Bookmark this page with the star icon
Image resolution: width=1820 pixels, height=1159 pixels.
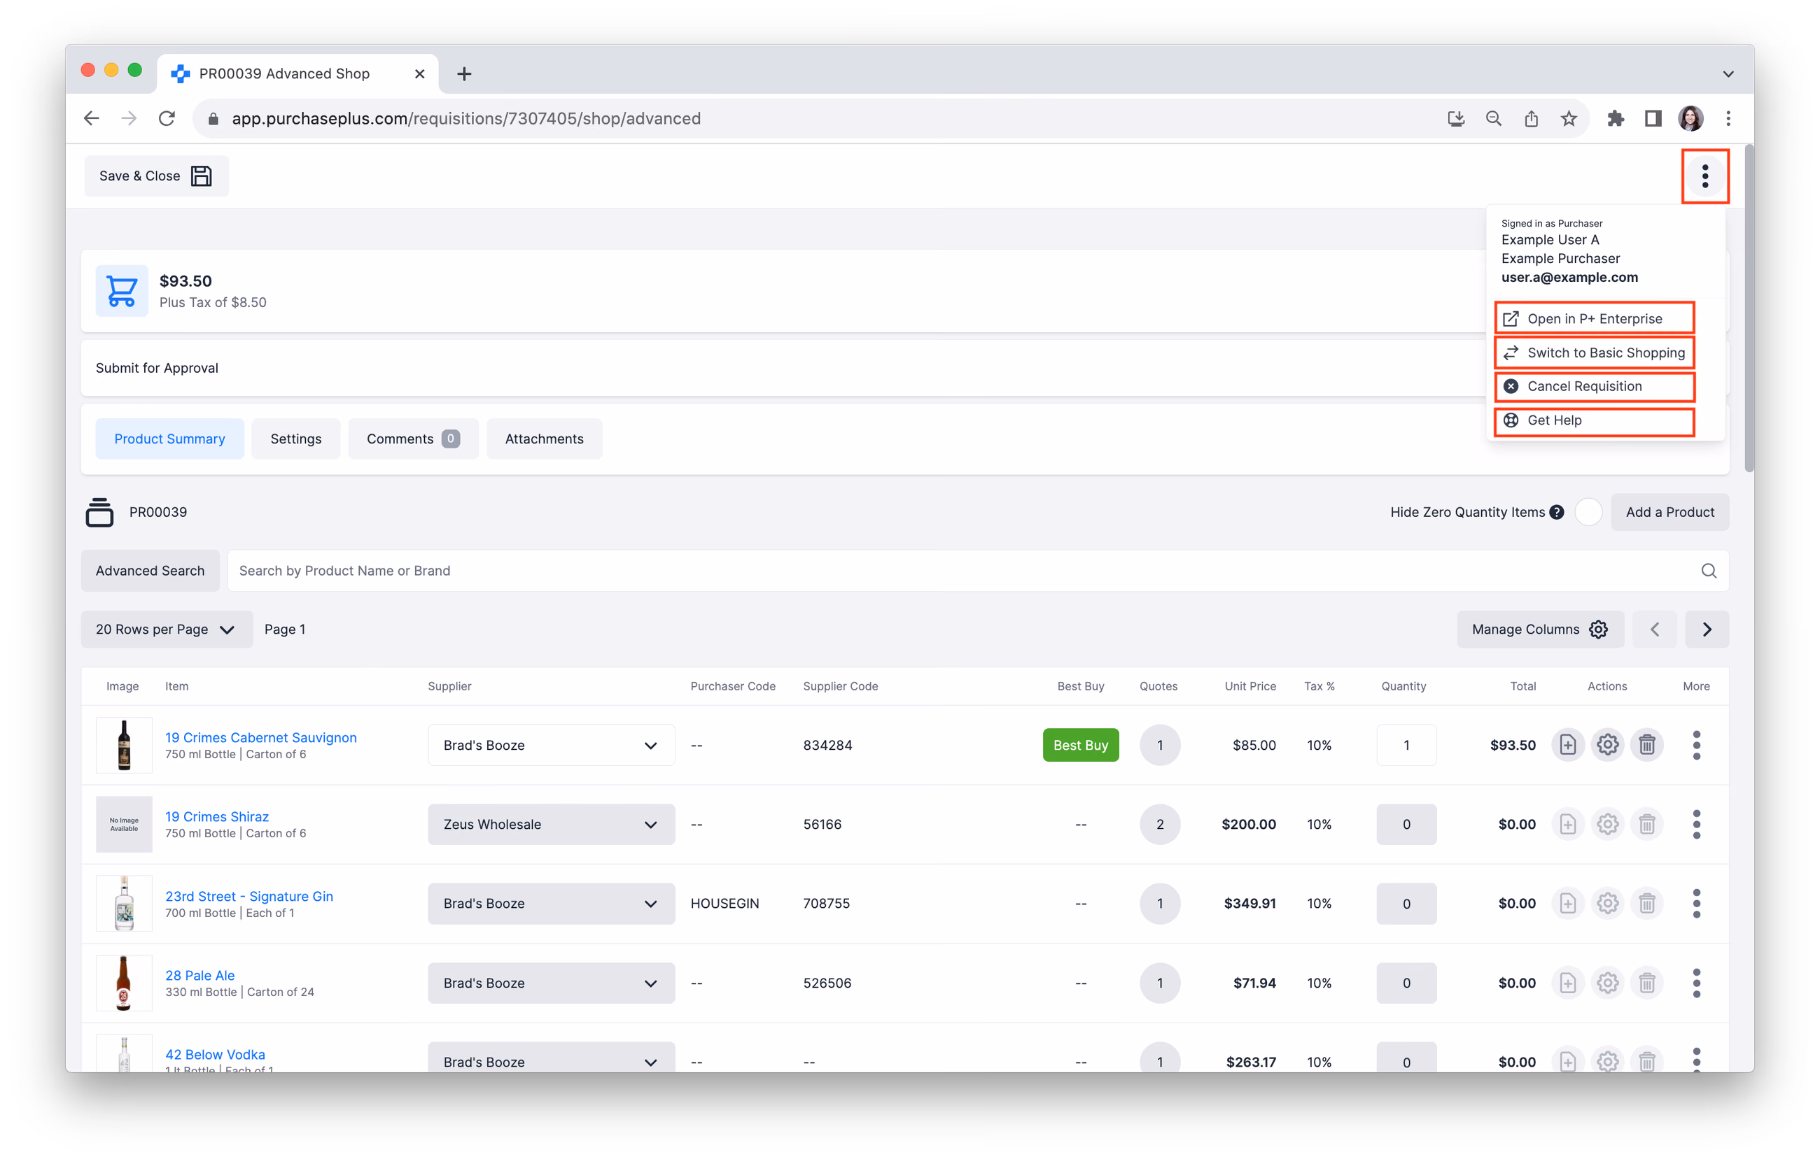(x=1568, y=118)
